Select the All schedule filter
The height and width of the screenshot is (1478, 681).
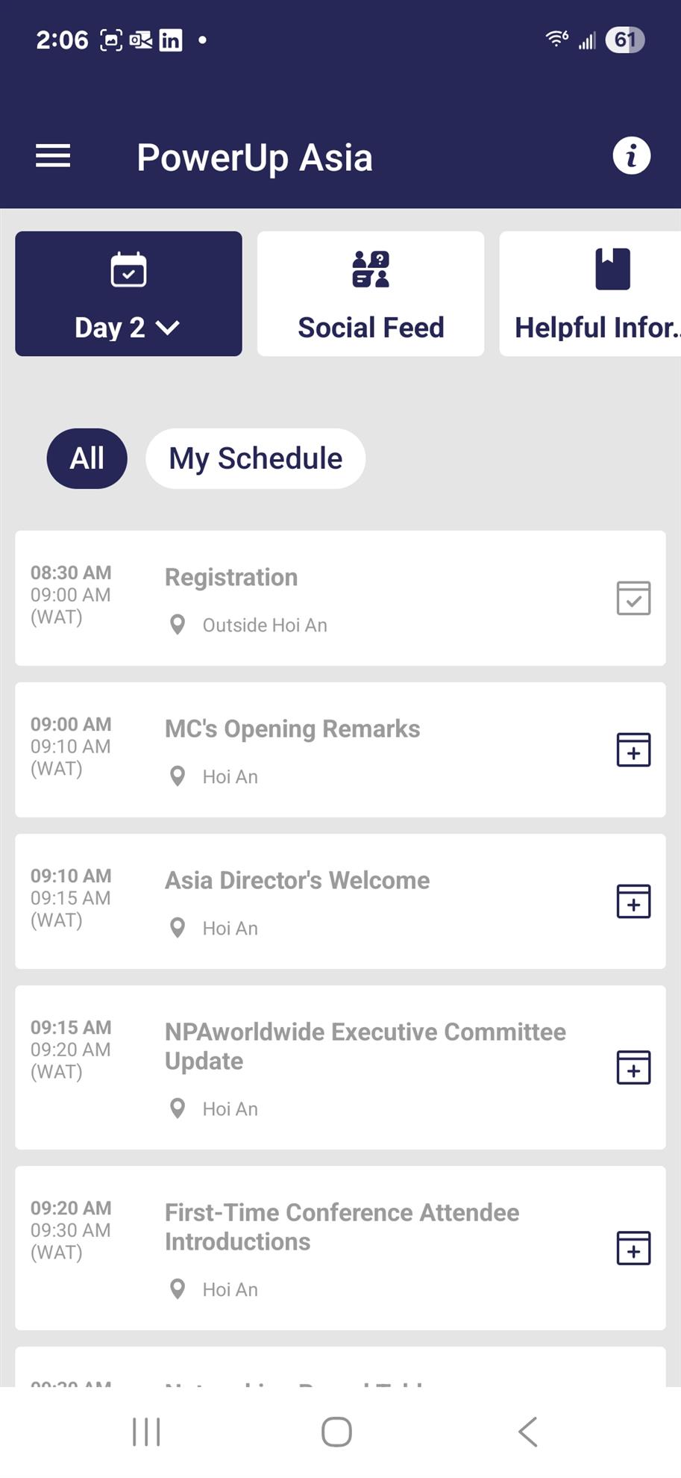coord(87,458)
